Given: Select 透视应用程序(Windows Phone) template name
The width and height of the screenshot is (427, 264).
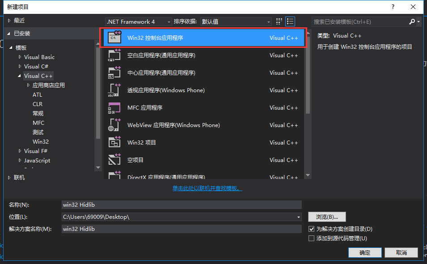Looking at the screenshot, I should [166, 90].
